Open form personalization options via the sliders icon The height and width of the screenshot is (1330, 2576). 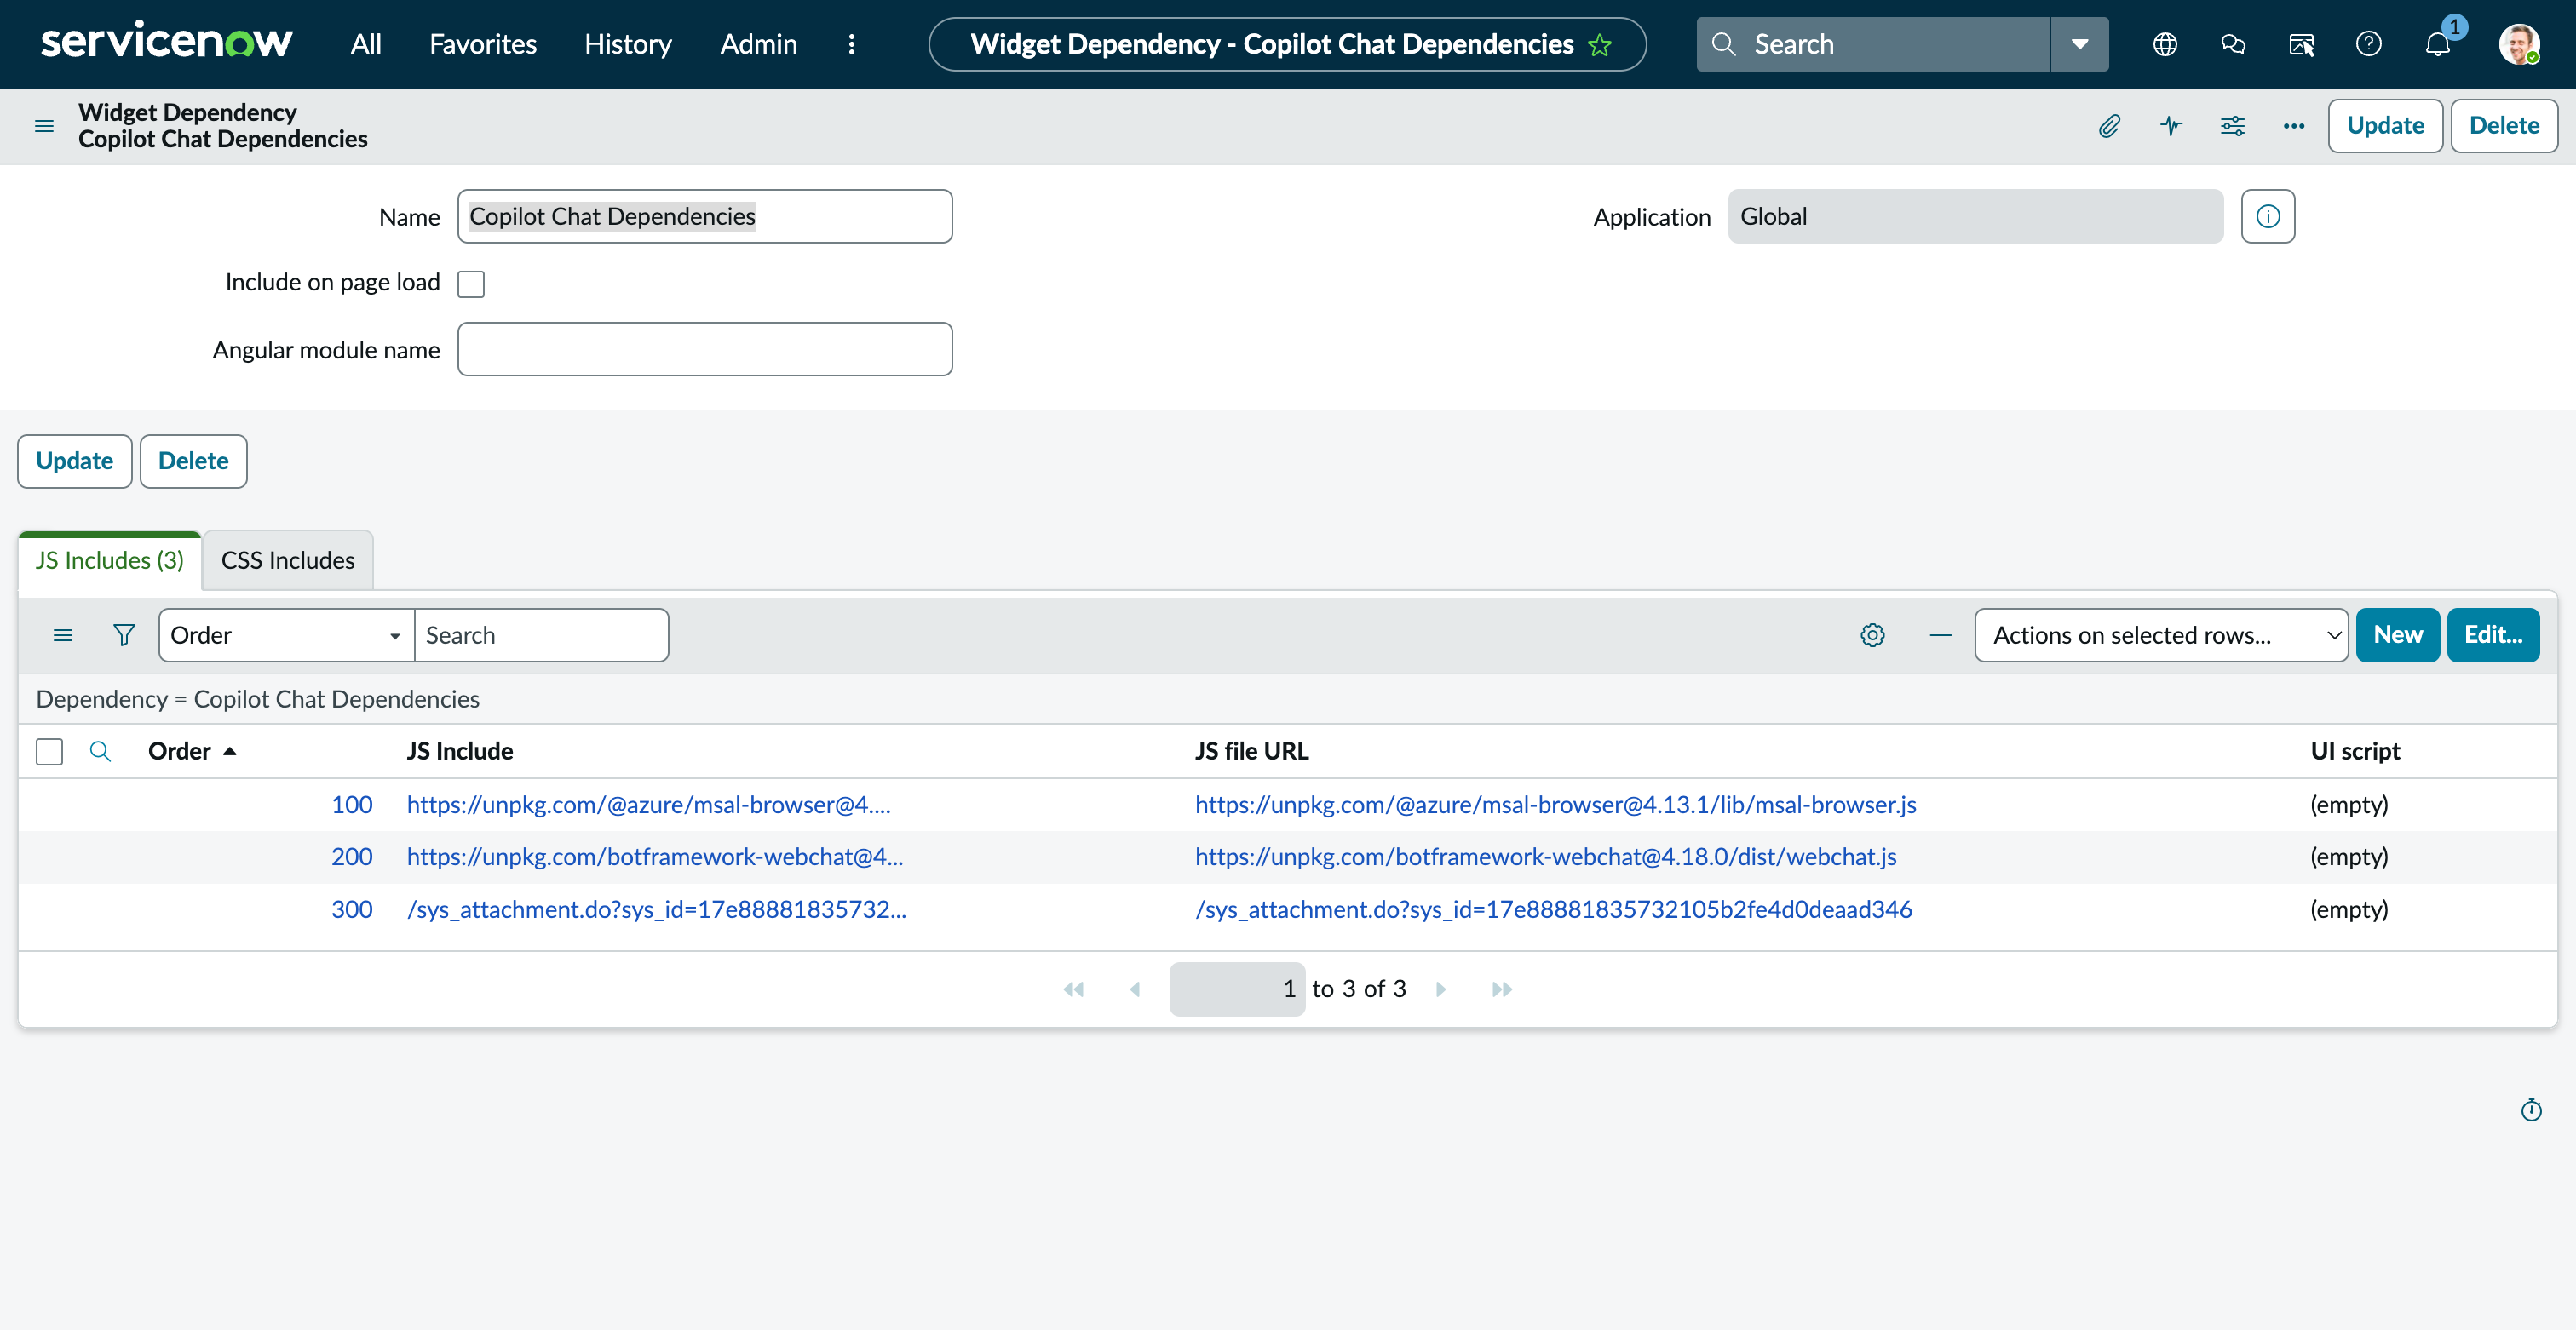pos(2233,126)
